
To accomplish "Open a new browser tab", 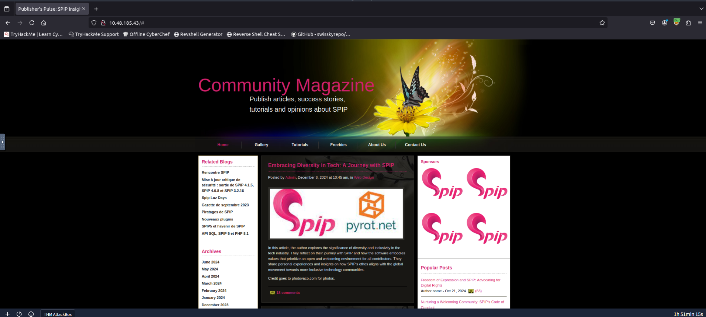I will click(x=96, y=9).
